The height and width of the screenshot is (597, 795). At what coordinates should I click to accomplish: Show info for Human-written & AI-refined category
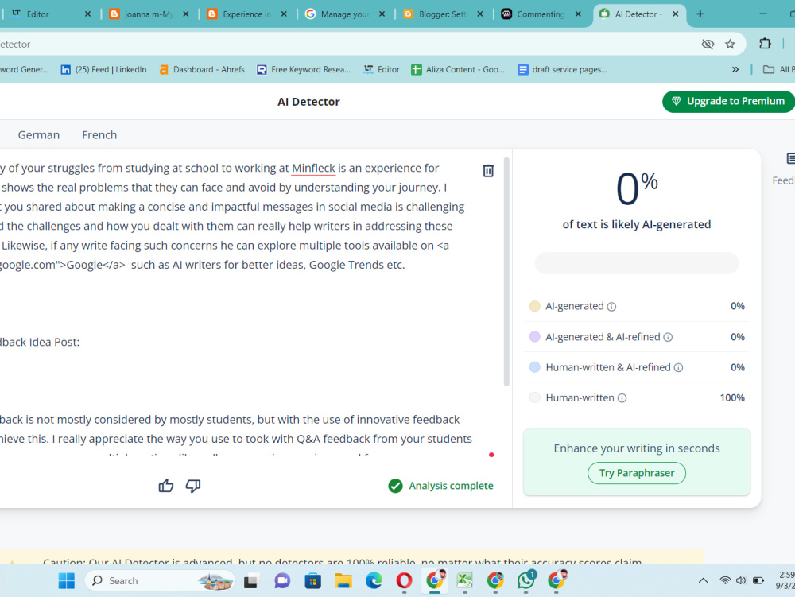click(x=678, y=368)
